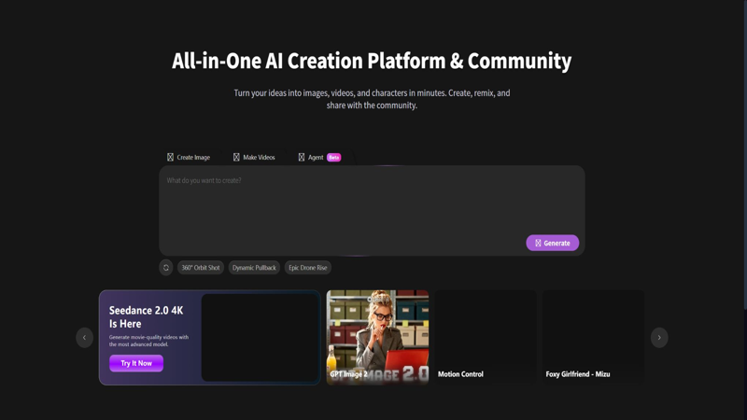Viewport: 747px width, 420px height.
Task: Click the Agent tab icon
Action: tap(302, 157)
